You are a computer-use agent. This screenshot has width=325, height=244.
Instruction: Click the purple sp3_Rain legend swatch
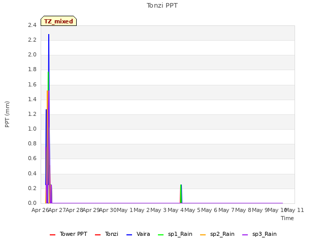[x=245, y=235]
